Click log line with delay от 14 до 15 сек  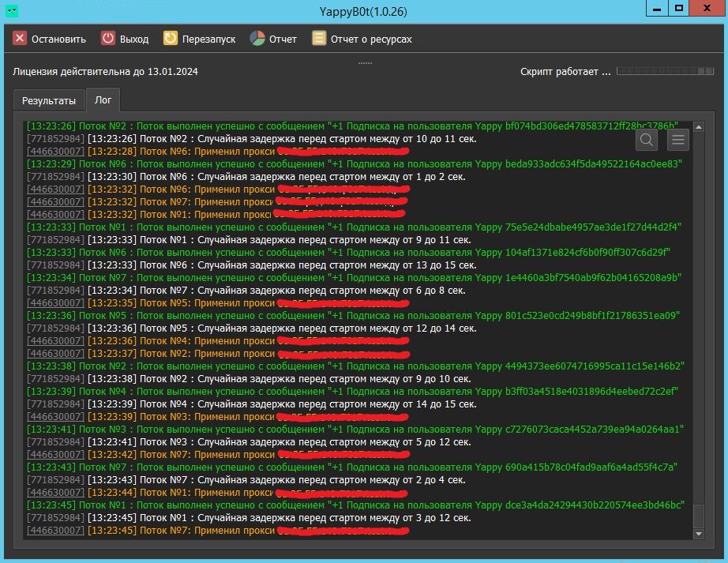(252, 403)
